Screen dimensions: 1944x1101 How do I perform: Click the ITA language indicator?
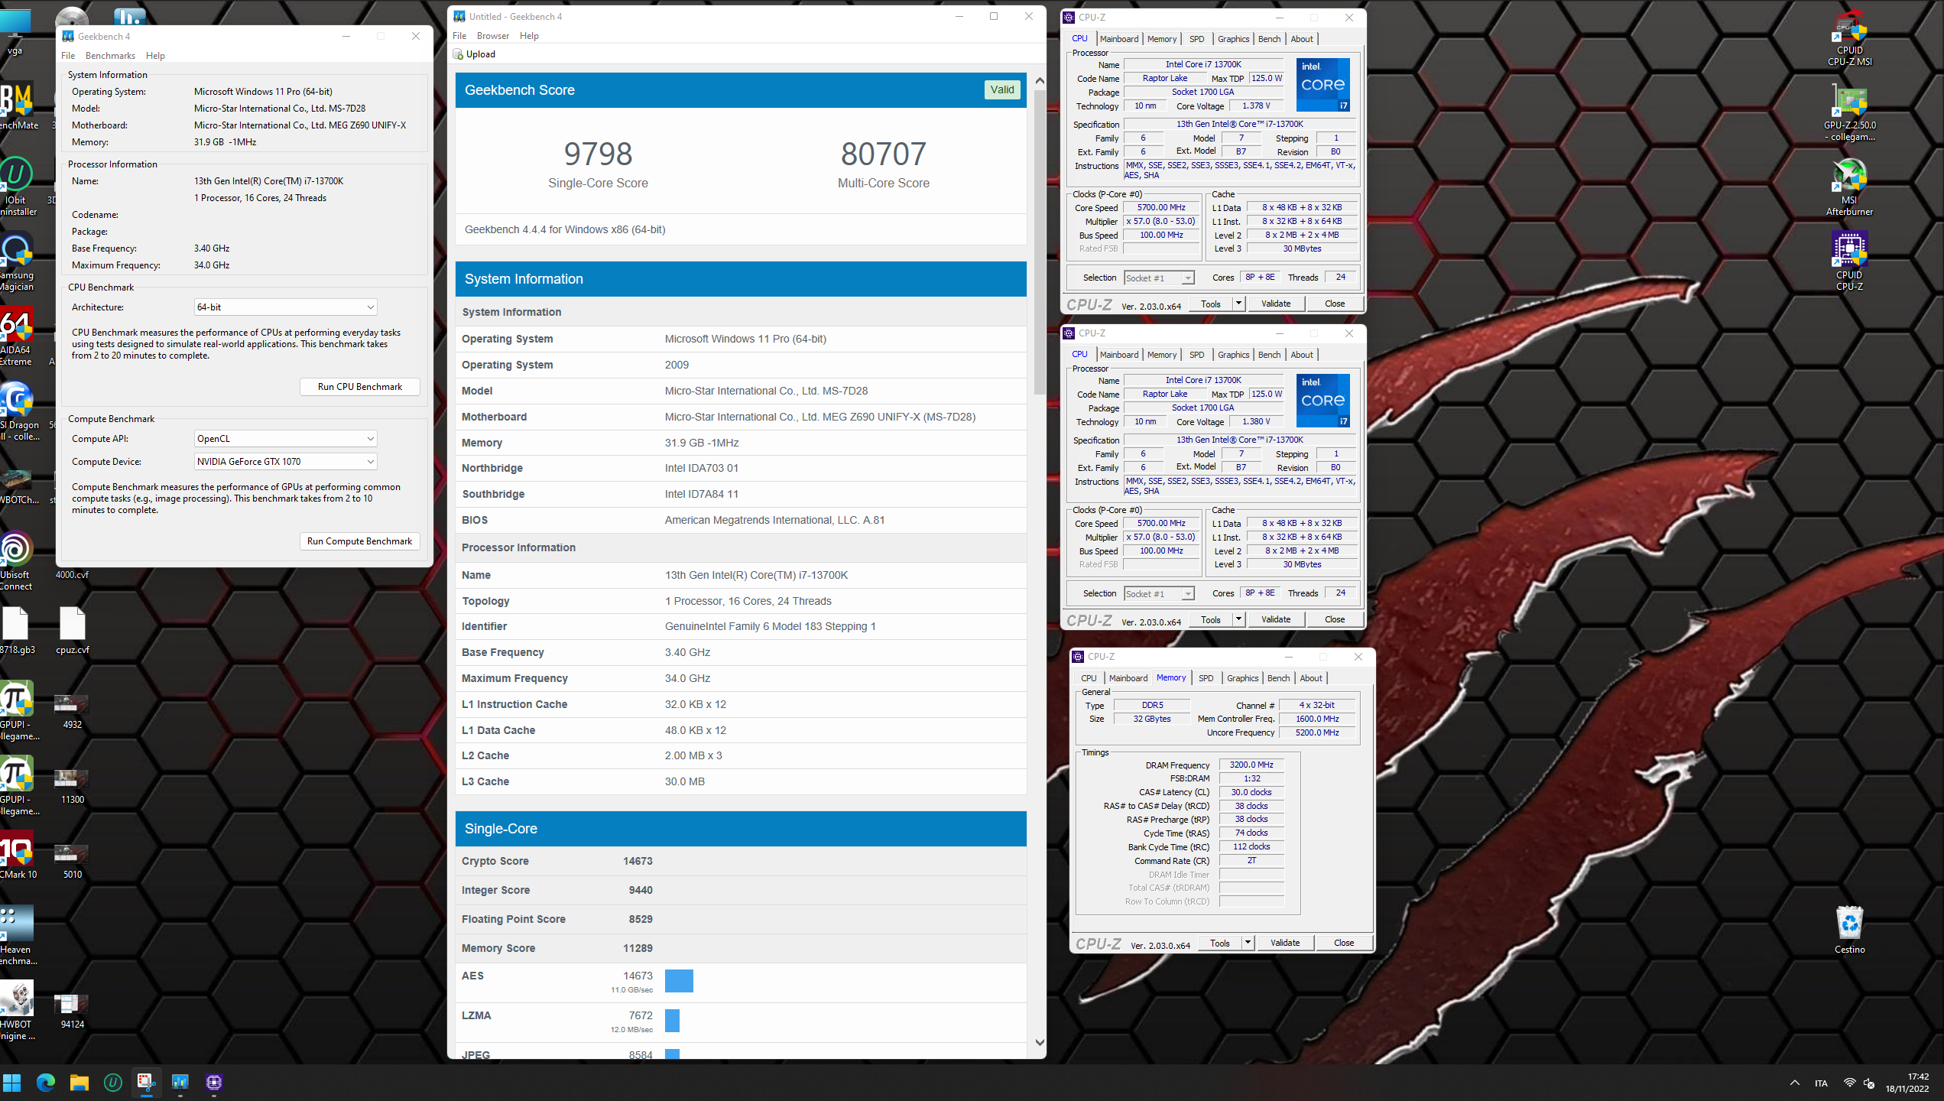[1821, 1083]
